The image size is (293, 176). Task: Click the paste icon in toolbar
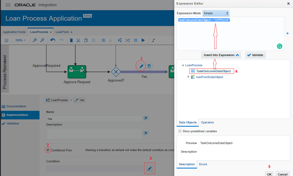tap(94, 40)
